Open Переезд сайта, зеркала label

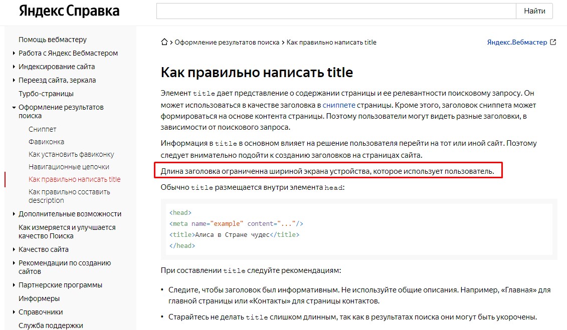coord(57,80)
